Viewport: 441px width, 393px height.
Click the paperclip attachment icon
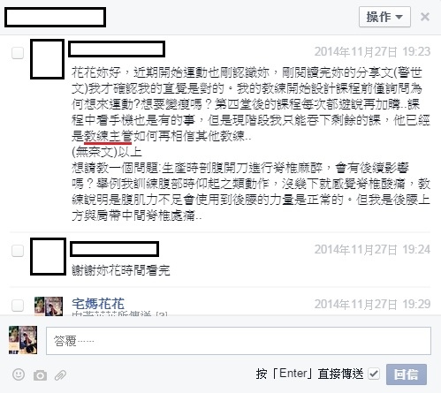click(60, 375)
